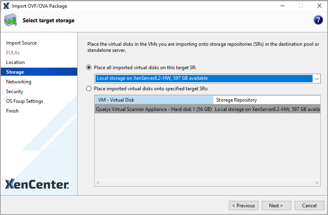Click the XenCenter logo in sidebar
Screen dimensions: 328x215
pyautogui.click(x=37, y=185)
